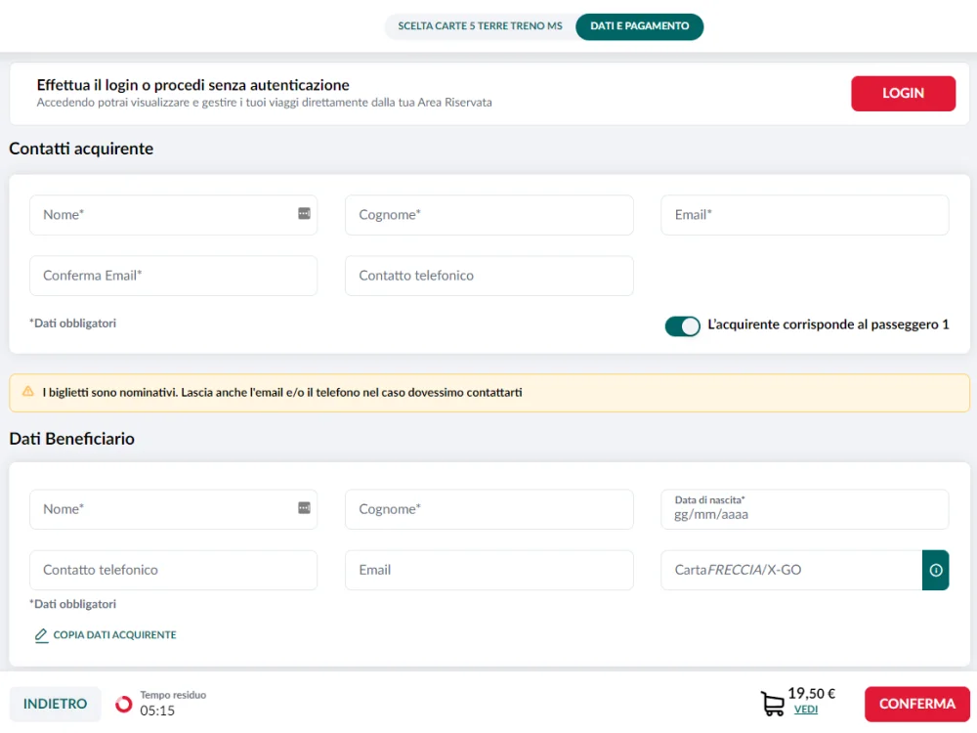Click autofill icon in buyer Nome field
This screenshot has width=977, height=733.
click(x=304, y=214)
